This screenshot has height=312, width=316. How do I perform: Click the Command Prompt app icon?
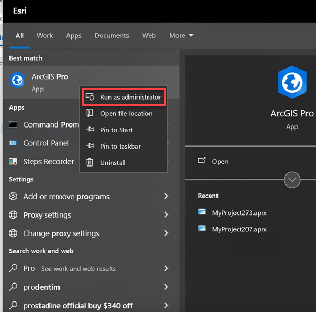pos(13,124)
